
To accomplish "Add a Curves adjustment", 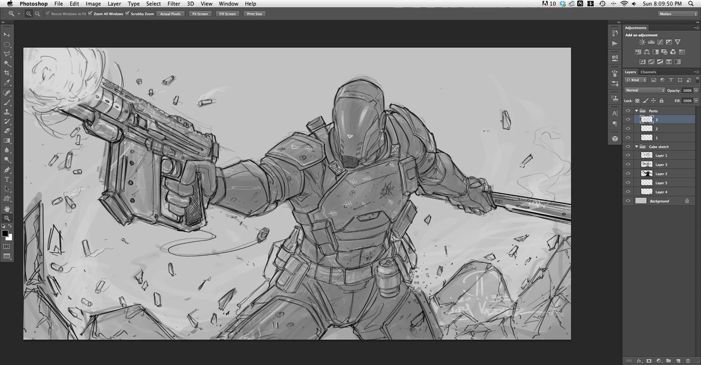I will tap(660, 42).
